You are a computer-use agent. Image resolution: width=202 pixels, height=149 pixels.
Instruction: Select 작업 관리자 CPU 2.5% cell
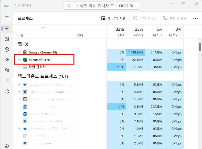click(x=116, y=67)
